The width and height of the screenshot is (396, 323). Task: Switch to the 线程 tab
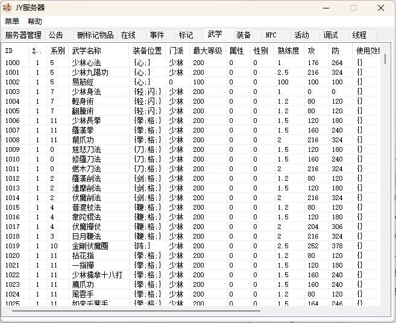click(x=359, y=35)
